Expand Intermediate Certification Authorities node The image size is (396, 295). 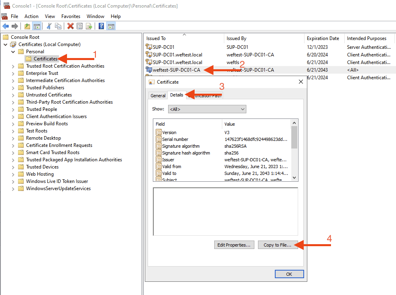click(13, 80)
